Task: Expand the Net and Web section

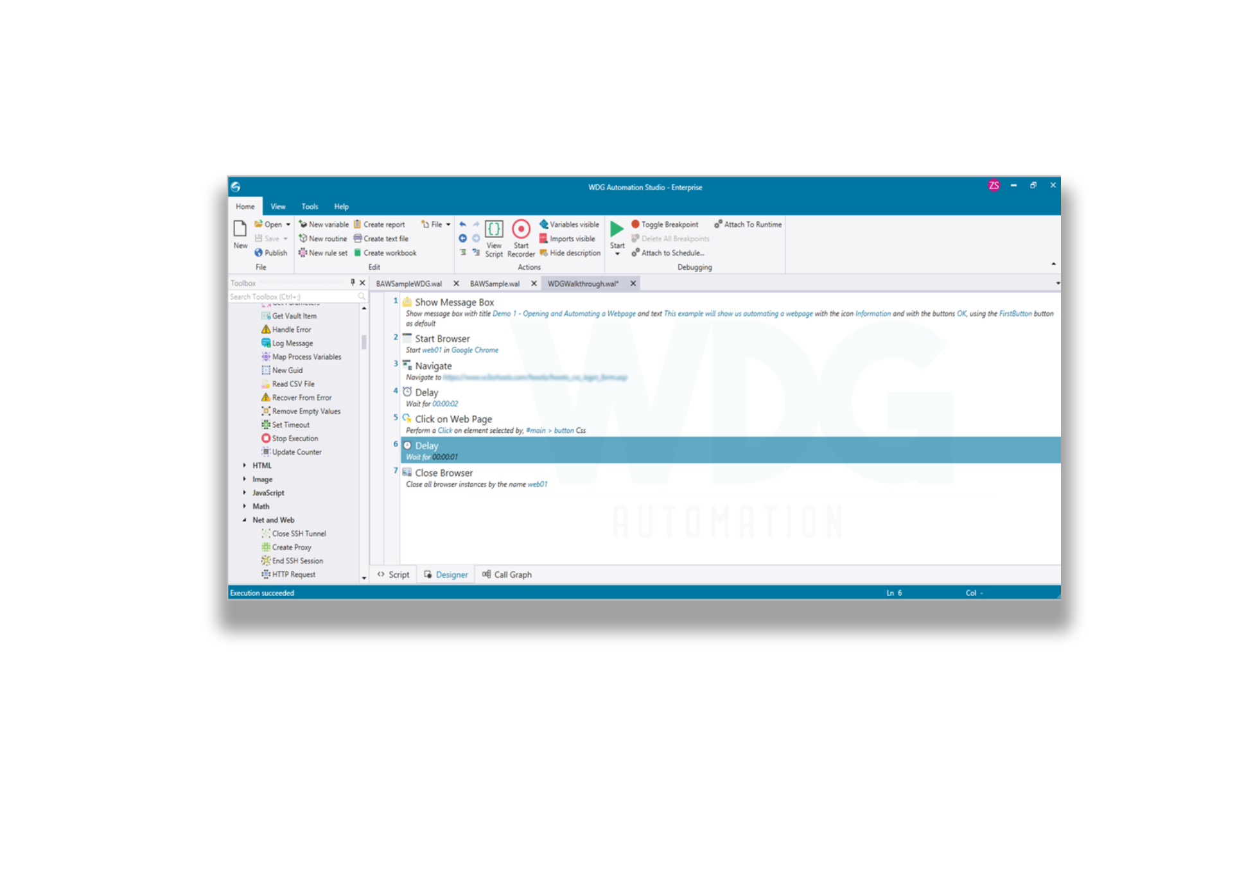Action: point(243,520)
